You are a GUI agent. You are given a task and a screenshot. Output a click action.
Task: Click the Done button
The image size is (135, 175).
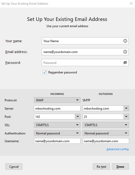120,166
